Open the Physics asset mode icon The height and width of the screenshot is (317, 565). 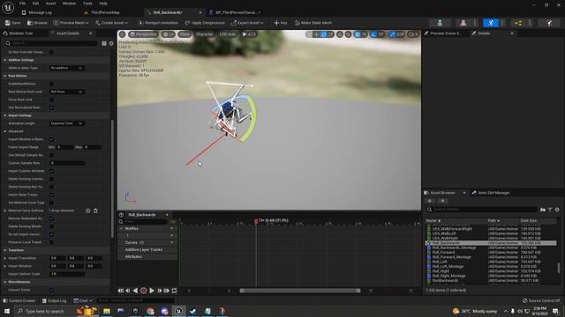[x=549, y=23]
